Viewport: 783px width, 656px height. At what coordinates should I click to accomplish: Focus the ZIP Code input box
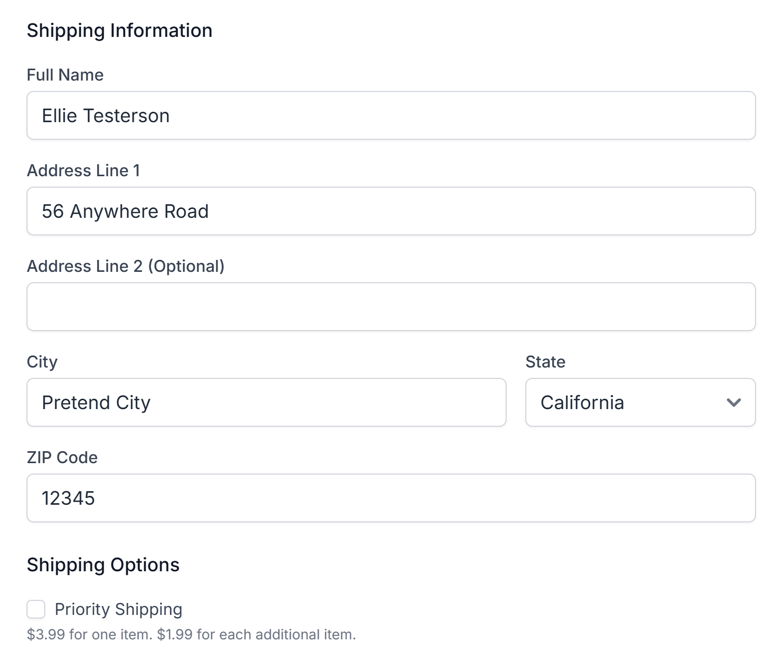pyautogui.click(x=391, y=498)
